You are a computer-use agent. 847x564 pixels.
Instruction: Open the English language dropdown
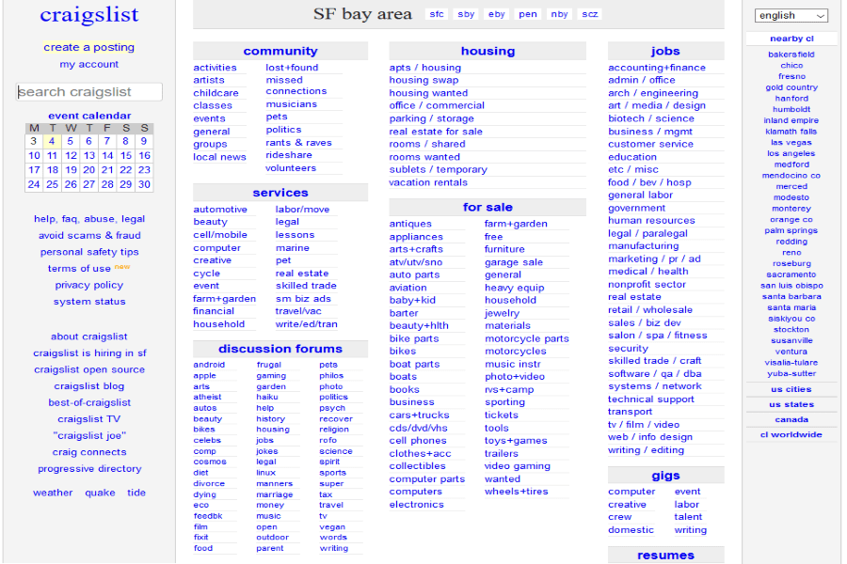[791, 15]
